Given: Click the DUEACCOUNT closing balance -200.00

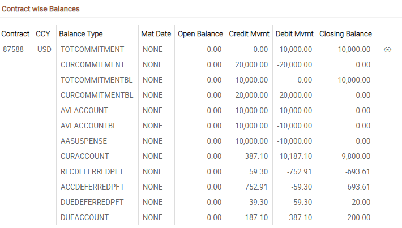Looking at the screenshot, I should [x=358, y=217].
